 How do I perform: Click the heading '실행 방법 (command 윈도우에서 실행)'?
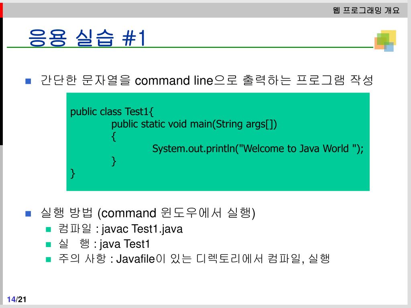[148, 213]
